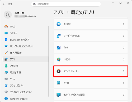The image size is (132, 102).
Task: Expand the モバイル デバイスを管理 chevron
Action: (x=124, y=95)
